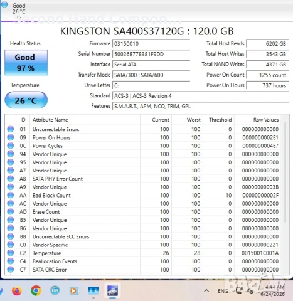Open the muted volume tray icon

coord(250,291)
